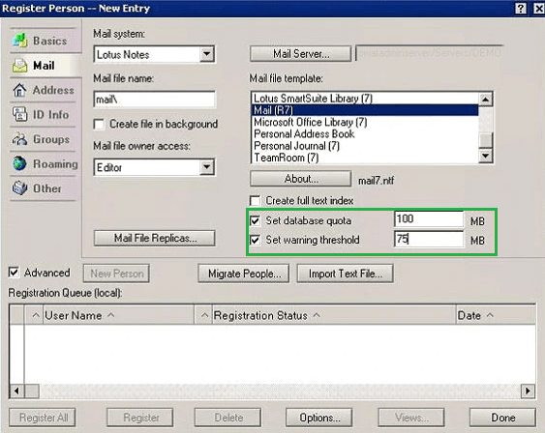
Task: Click the database quota value field
Action: point(429,219)
